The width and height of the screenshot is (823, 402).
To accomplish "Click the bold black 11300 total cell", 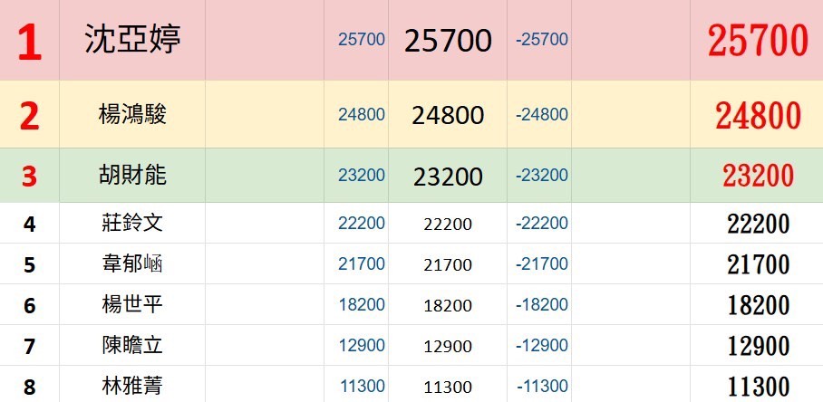I will coord(758,388).
